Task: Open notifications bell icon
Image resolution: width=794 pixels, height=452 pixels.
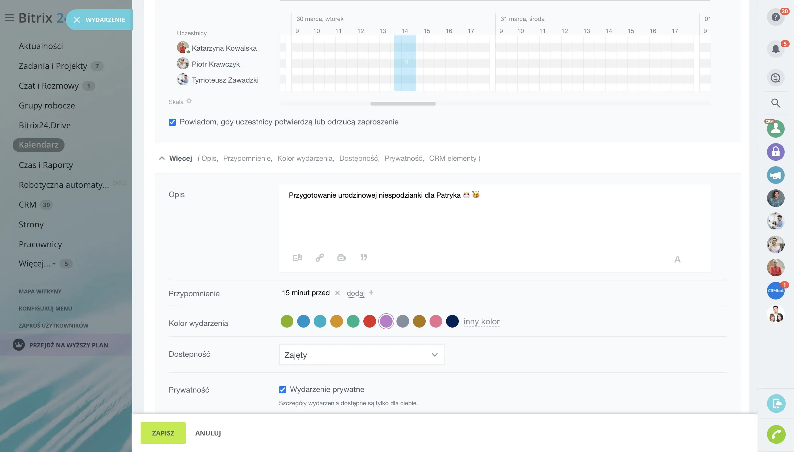Action: 775,49
